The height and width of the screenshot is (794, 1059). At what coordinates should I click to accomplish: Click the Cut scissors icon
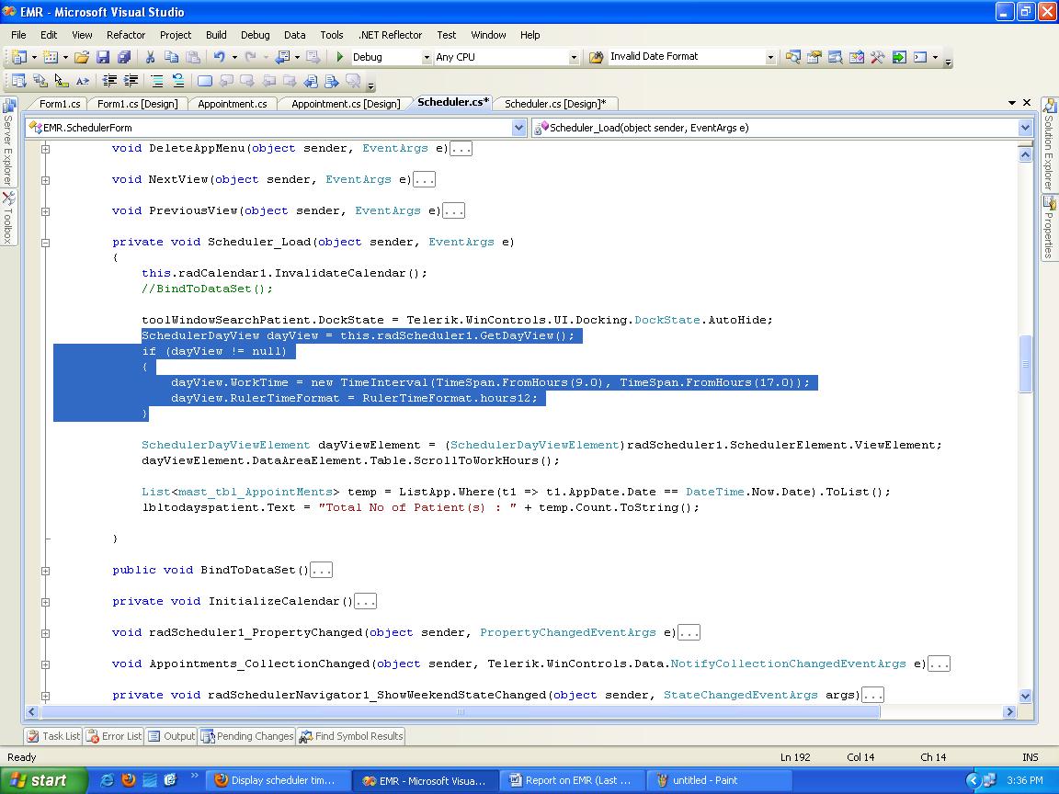pyautogui.click(x=150, y=57)
